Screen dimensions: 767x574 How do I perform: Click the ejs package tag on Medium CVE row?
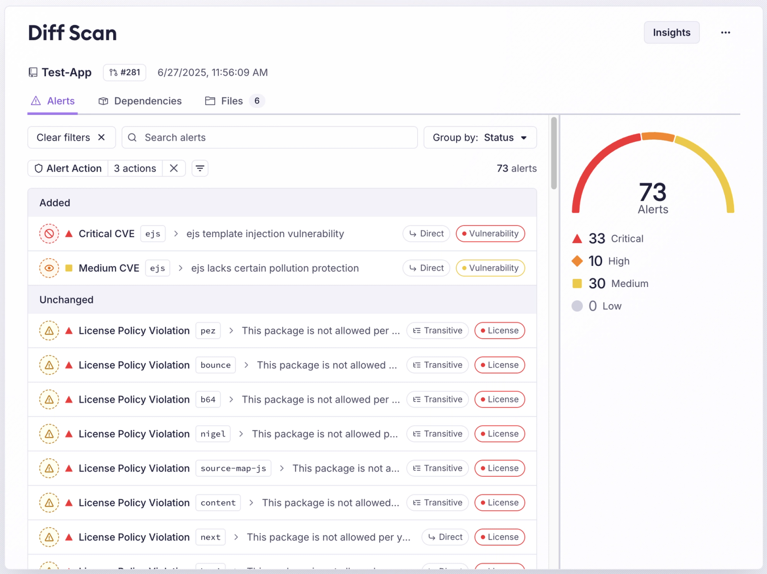(x=158, y=268)
